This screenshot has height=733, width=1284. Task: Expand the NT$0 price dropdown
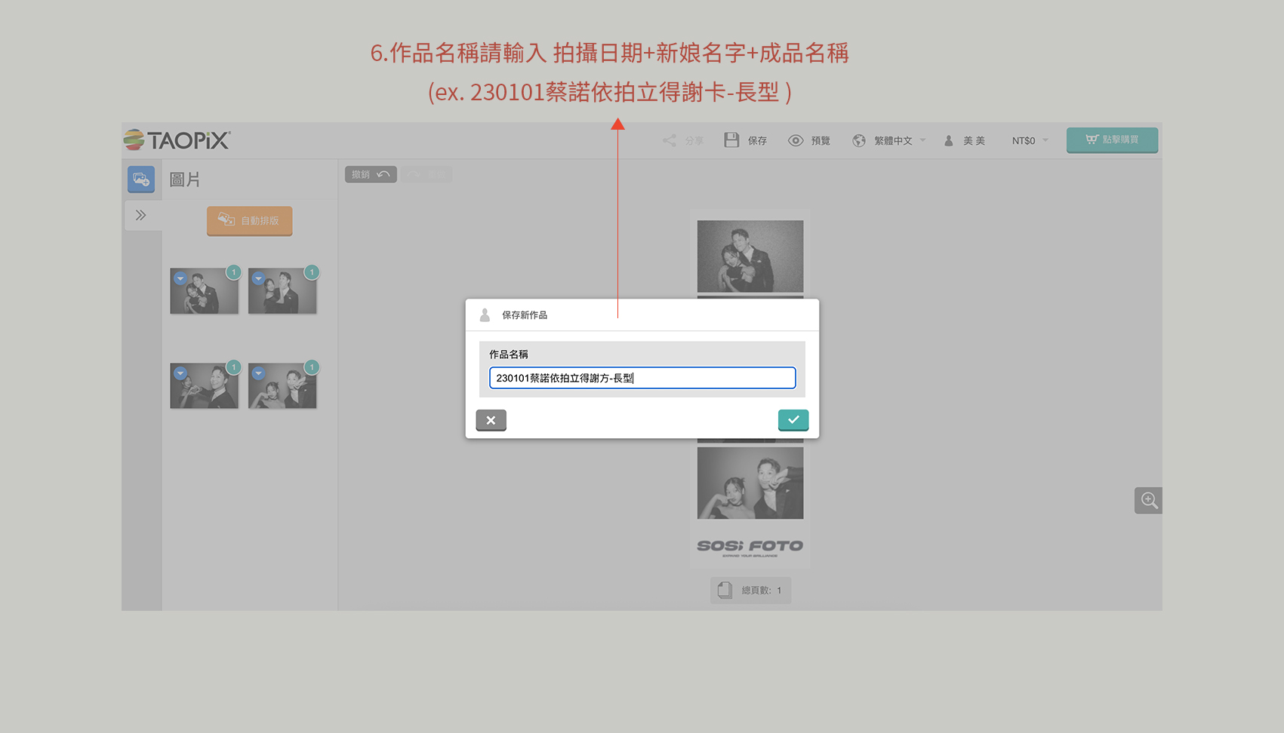point(1030,140)
